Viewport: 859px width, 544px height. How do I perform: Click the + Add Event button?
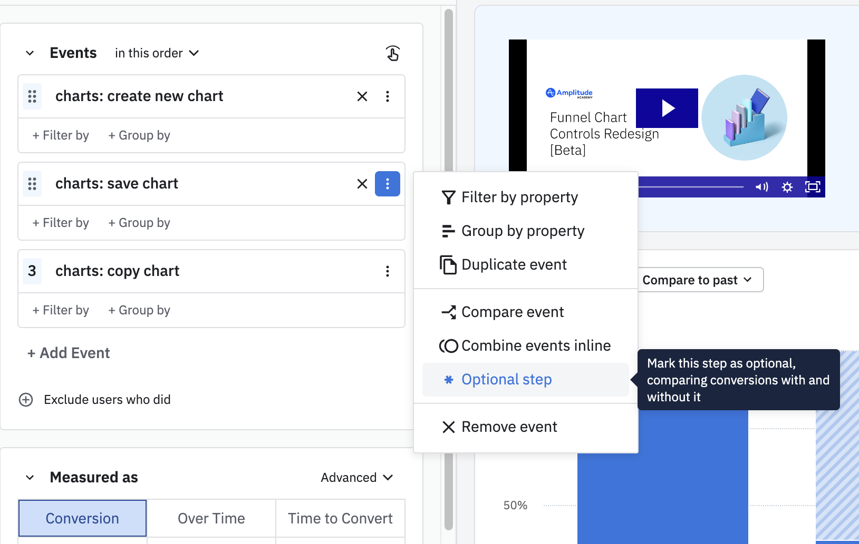click(x=69, y=353)
